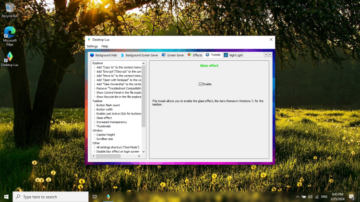Screen dimensions: 360x202
Task: Click the Night Light tab icon
Action: click(x=226, y=55)
